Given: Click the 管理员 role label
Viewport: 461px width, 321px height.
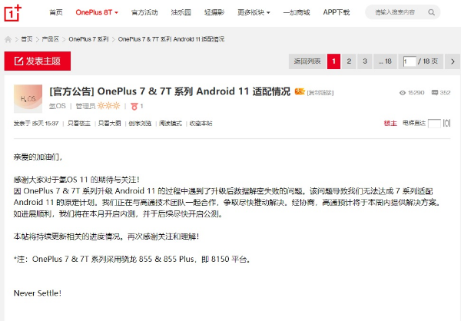Looking at the screenshot, I should [x=85, y=106].
